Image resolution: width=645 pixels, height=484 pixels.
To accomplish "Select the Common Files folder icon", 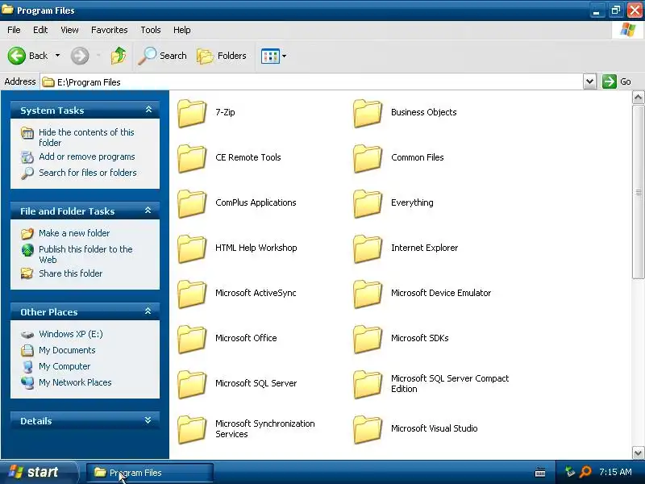I will 368,158.
